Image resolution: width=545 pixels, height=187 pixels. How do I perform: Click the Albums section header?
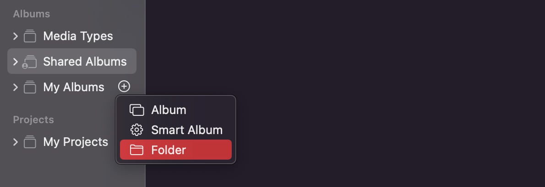[31, 14]
